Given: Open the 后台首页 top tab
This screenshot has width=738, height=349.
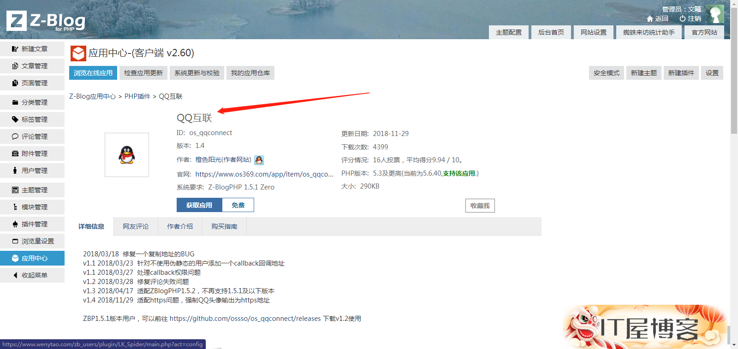Looking at the screenshot, I should click(551, 32).
